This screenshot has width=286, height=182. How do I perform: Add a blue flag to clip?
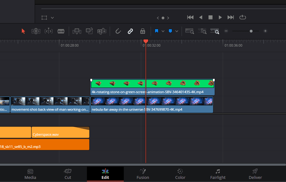(157, 31)
